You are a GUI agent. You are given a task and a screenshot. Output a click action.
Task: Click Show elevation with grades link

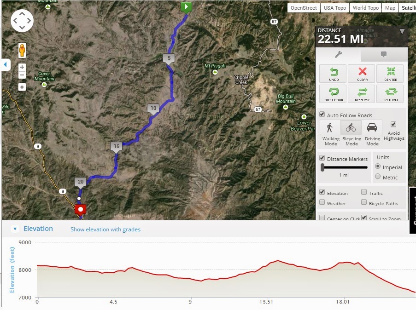[105, 230]
